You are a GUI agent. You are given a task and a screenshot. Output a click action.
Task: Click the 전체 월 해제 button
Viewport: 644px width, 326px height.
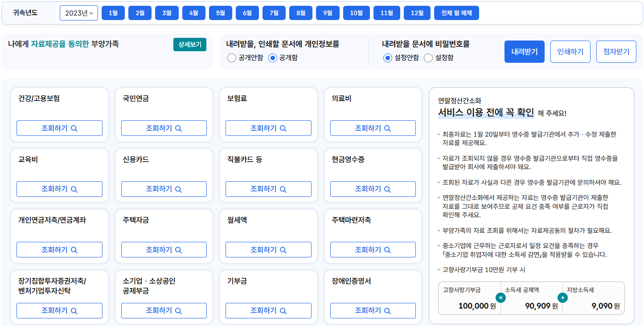(x=456, y=13)
